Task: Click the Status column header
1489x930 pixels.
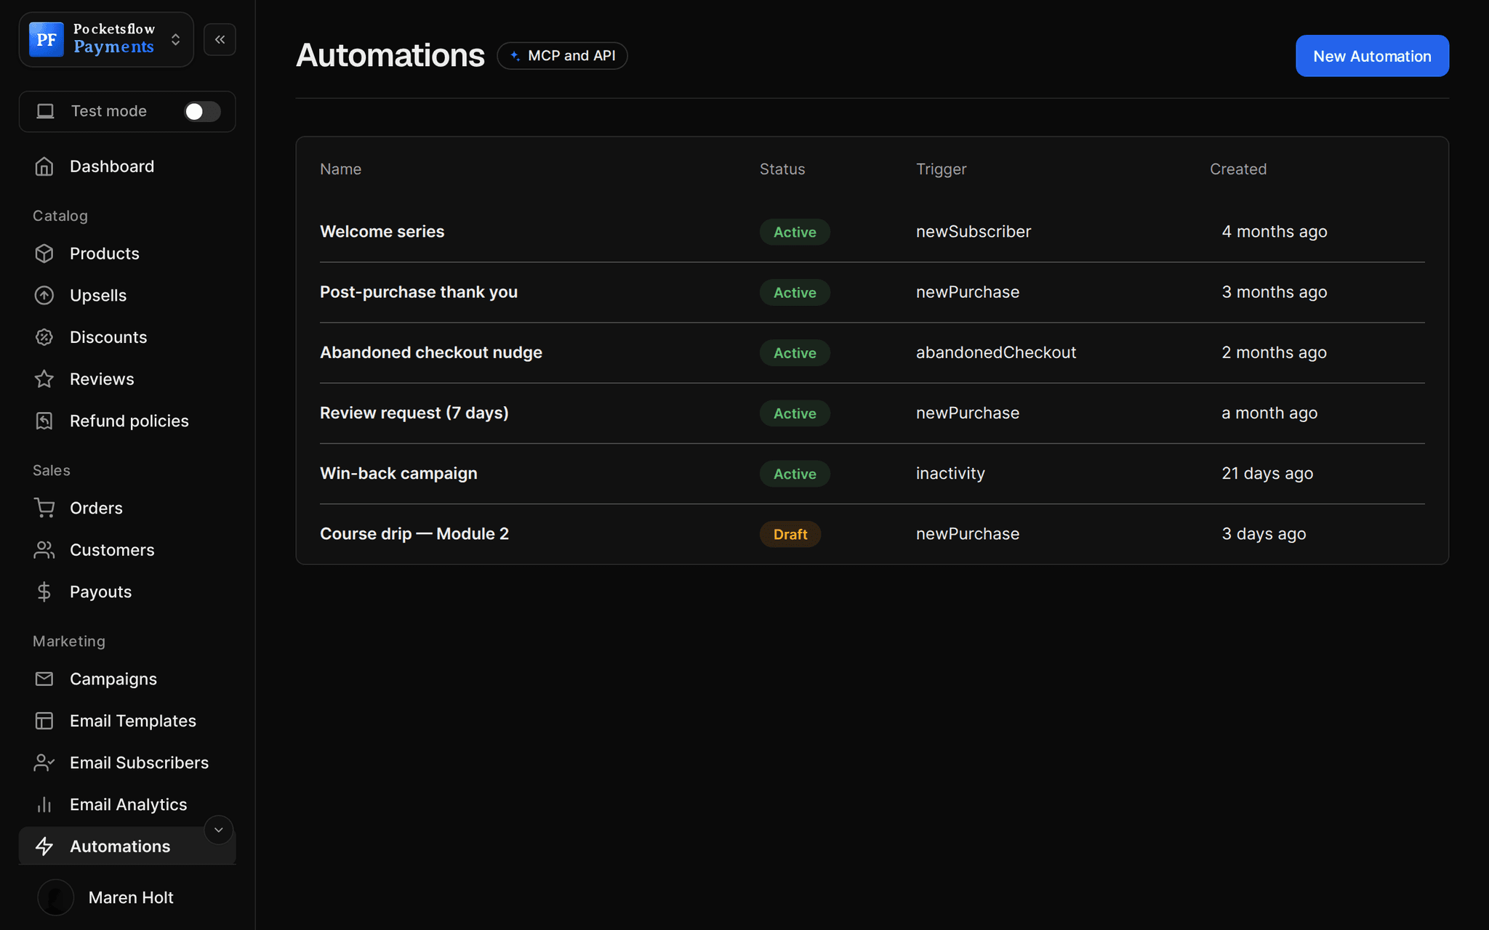Action: (x=782, y=169)
